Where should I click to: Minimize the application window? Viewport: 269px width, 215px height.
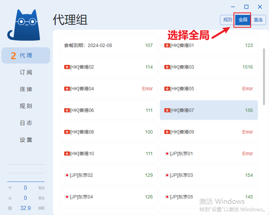[x=233, y=7]
